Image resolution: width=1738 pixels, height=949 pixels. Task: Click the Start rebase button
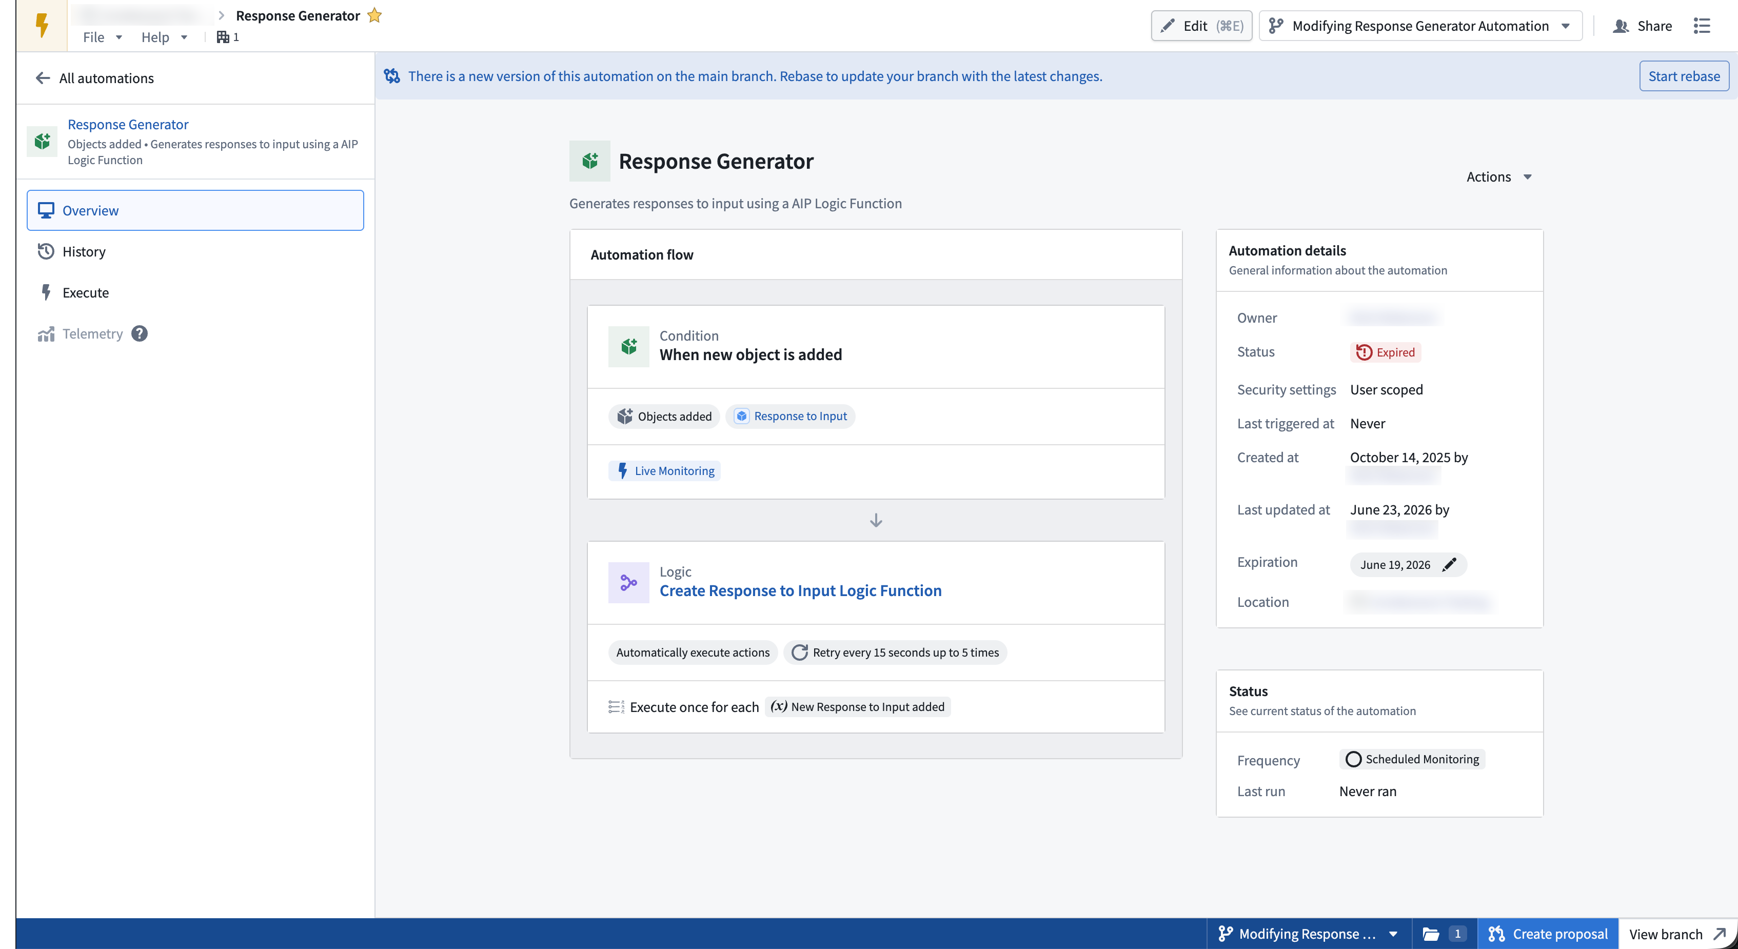[1683, 76]
